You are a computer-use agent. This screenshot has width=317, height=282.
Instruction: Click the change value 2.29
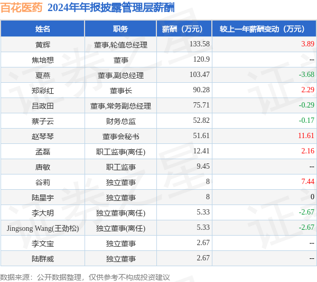click(x=307, y=90)
